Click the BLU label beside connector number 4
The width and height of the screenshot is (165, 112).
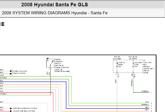point(147,107)
